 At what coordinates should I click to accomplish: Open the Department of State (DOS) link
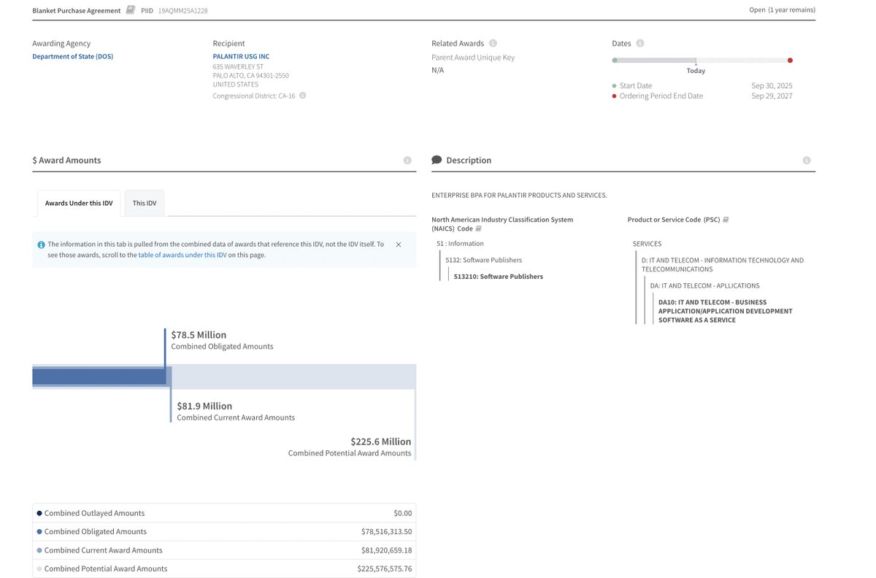coord(72,56)
